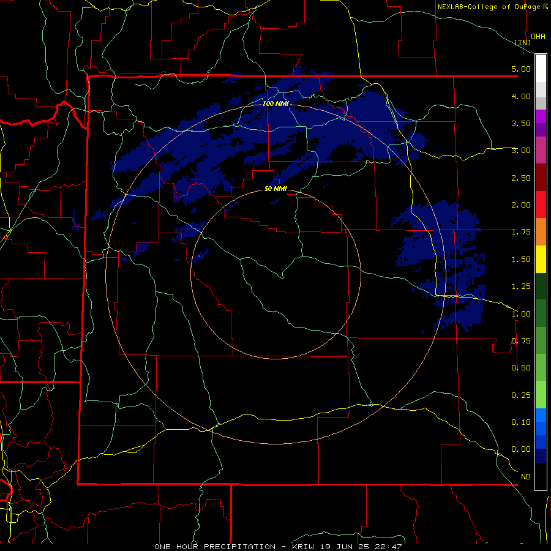This screenshot has height=551, width=551.
Task: Click the 2.00 legend value
Action: [x=521, y=205]
